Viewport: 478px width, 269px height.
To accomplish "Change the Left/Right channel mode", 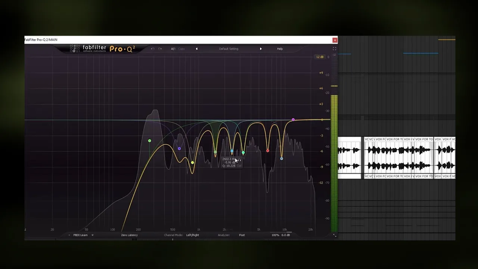I will tap(193, 235).
